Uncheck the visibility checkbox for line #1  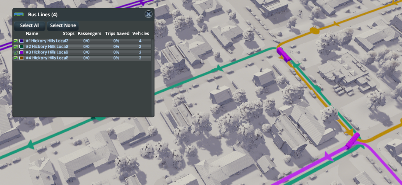click(x=16, y=41)
